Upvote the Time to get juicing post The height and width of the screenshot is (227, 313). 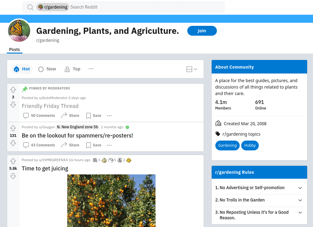click(13, 161)
